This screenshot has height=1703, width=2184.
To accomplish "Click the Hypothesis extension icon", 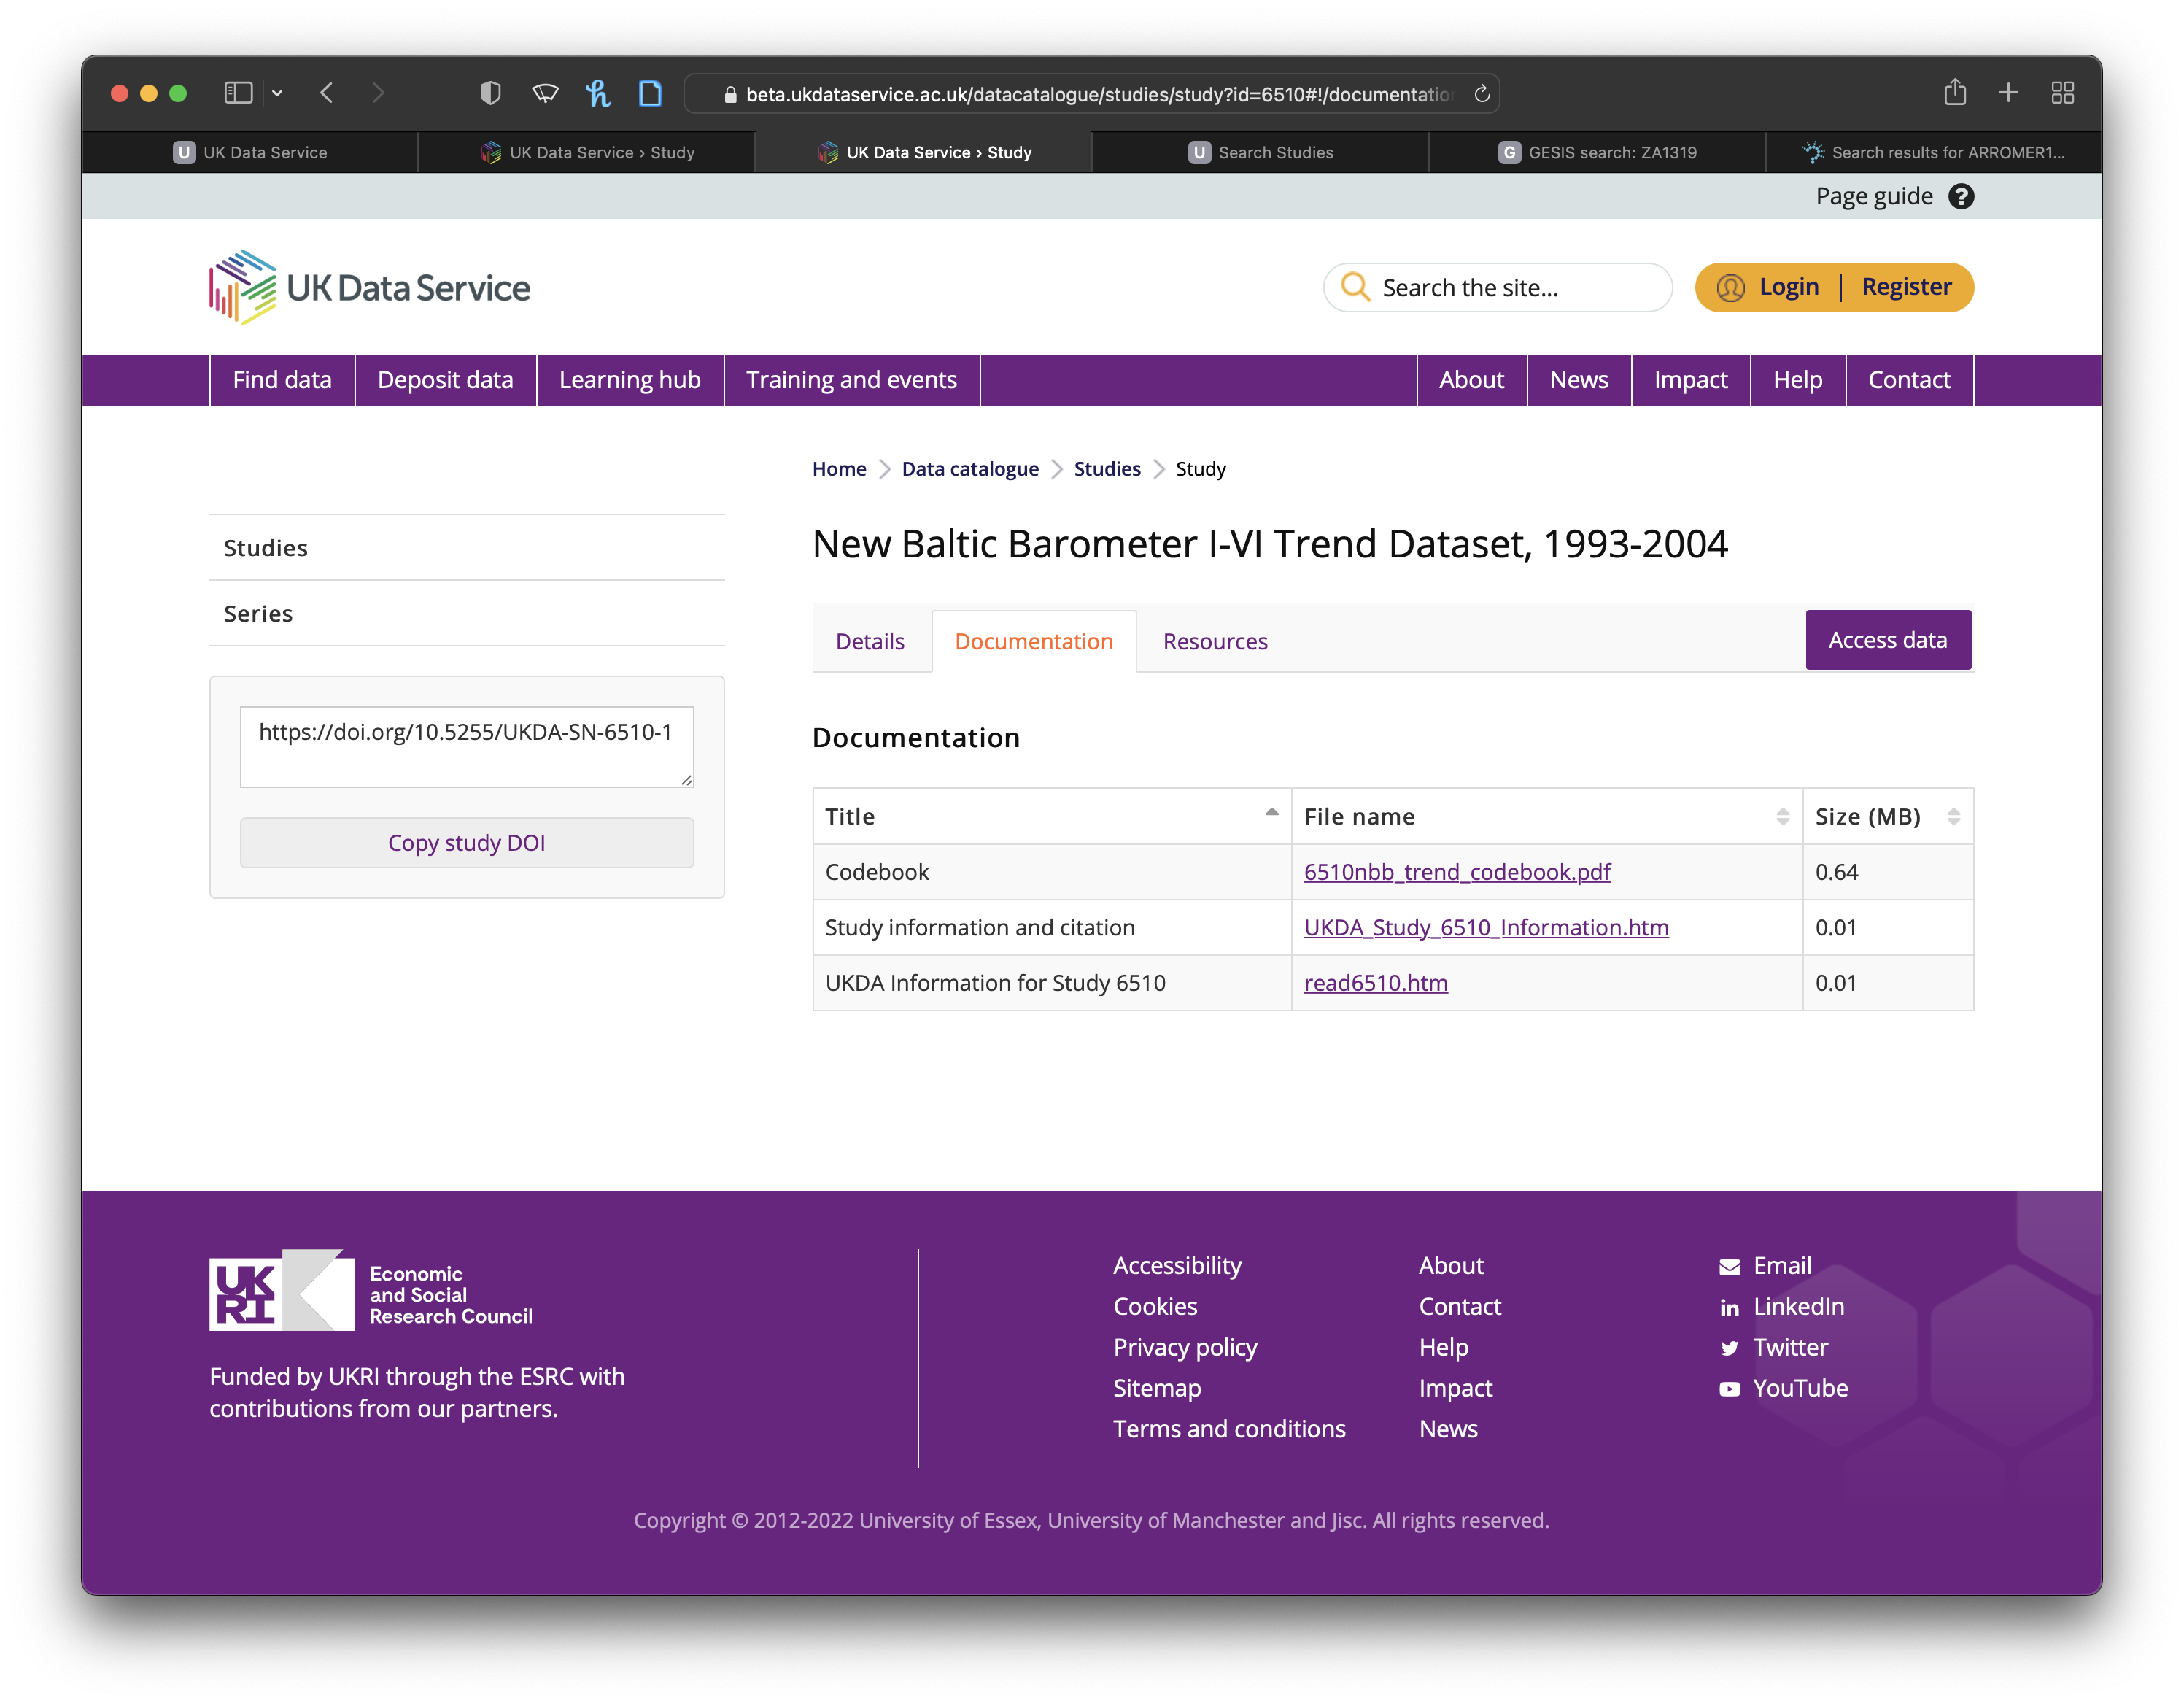I will point(598,93).
